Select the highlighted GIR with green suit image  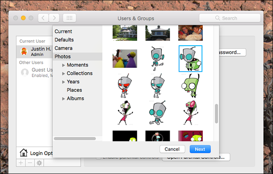tap(191, 59)
